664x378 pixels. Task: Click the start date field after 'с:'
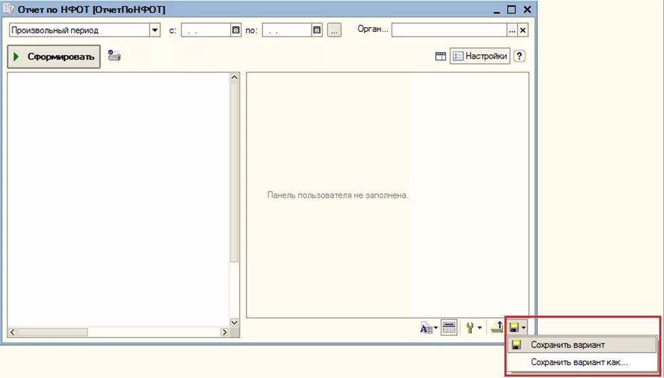tap(206, 30)
